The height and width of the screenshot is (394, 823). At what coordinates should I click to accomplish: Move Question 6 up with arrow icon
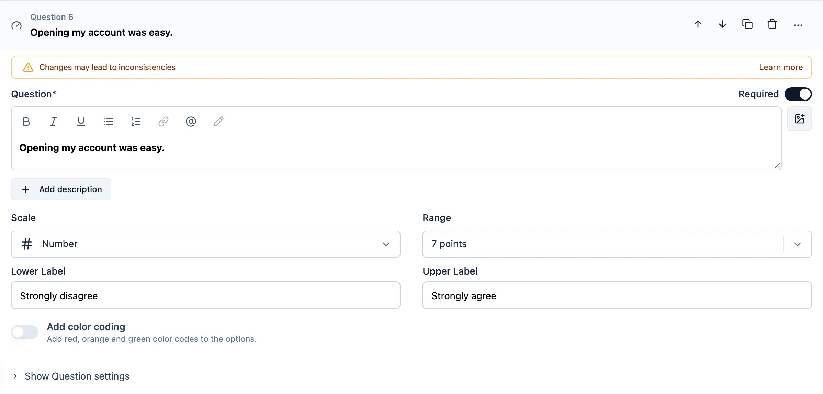point(698,24)
